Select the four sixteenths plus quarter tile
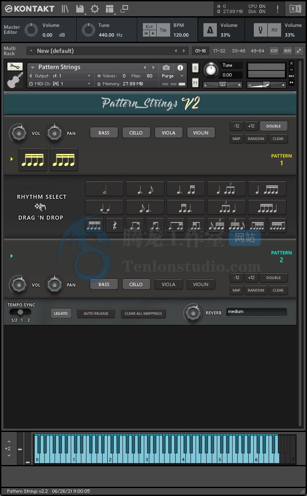This screenshot has height=496, width=307. click(x=267, y=208)
